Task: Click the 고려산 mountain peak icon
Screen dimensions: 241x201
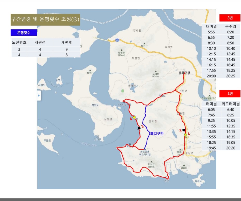Action: coord(156,71)
